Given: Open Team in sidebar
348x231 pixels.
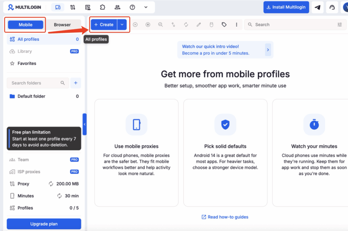Looking at the screenshot, I should click(44, 160).
